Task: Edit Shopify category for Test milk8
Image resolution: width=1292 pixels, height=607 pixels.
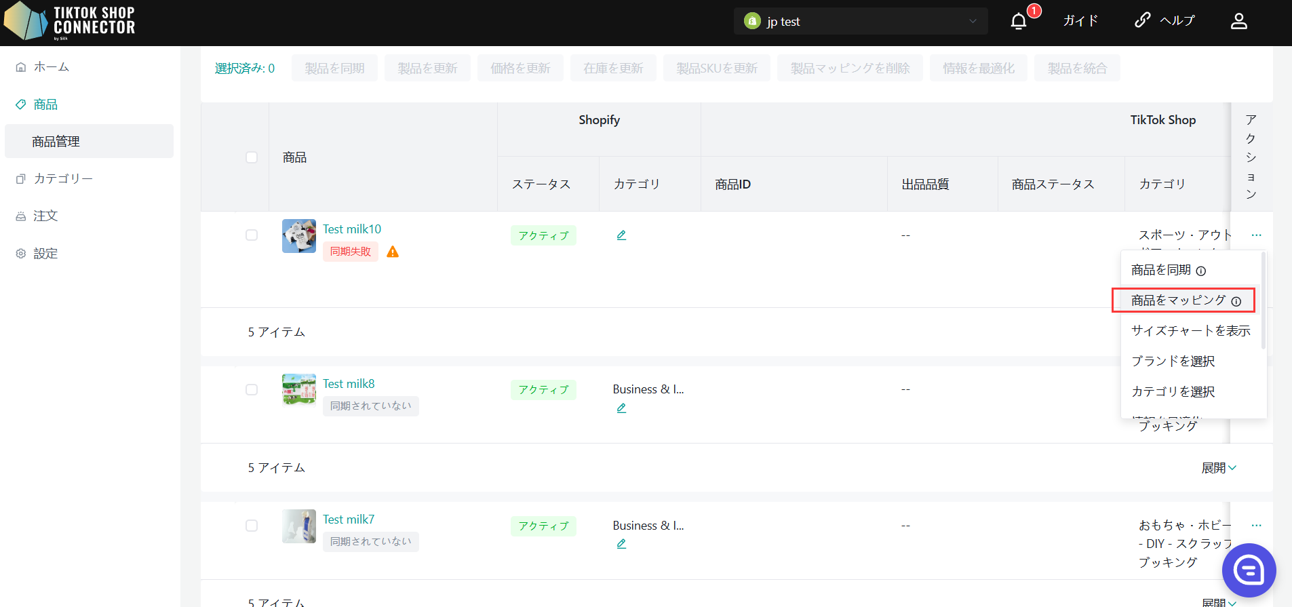Action: tap(621, 408)
